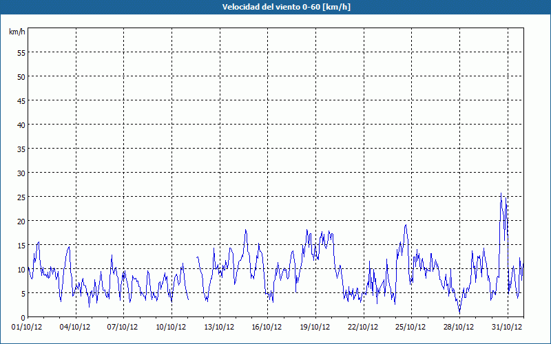Click the y-axis value '30'

(21, 173)
